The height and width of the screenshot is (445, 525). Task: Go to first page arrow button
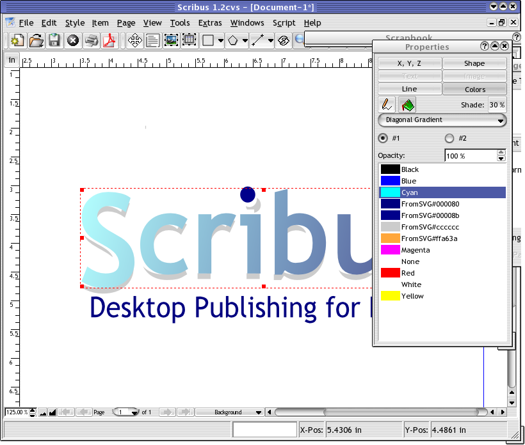point(66,412)
